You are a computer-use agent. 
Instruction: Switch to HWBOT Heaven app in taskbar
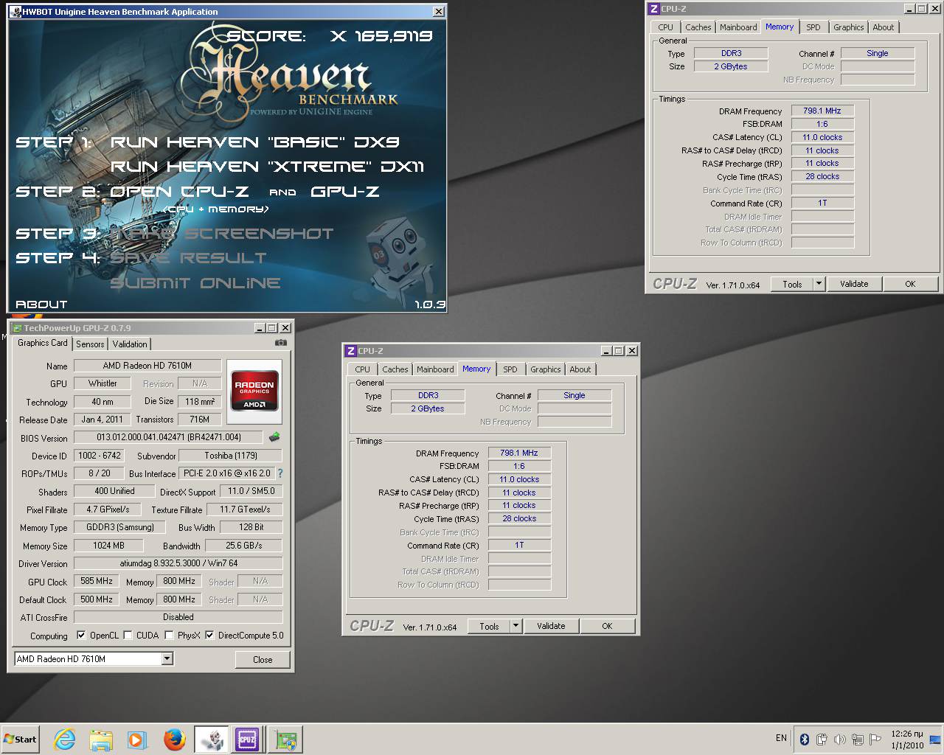click(212, 740)
